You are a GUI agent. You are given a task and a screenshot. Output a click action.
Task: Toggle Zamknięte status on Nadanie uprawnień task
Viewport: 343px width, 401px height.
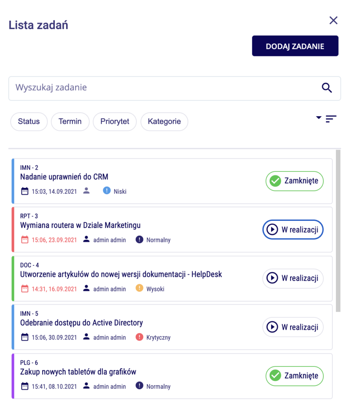[x=295, y=181]
